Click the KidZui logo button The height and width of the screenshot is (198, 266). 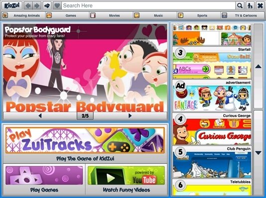click(11, 5)
